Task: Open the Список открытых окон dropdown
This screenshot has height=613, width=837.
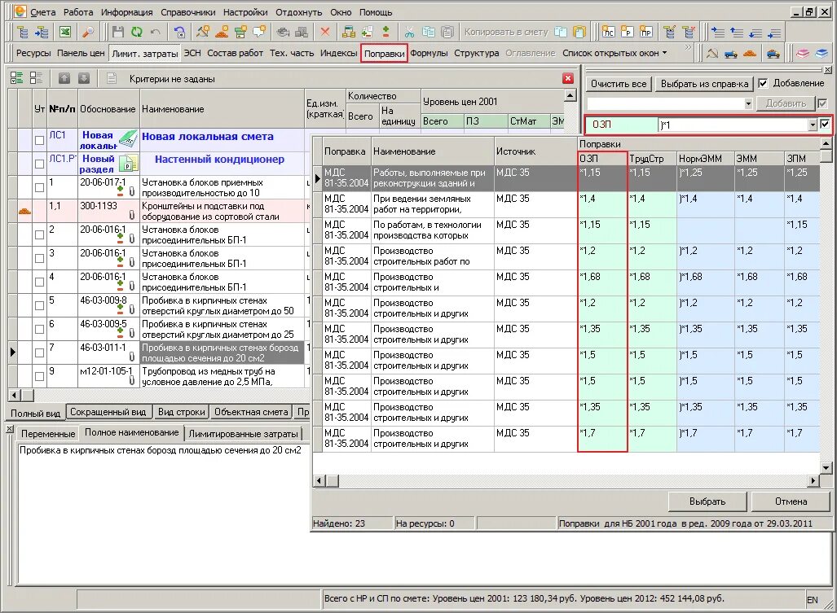Action: (615, 53)
